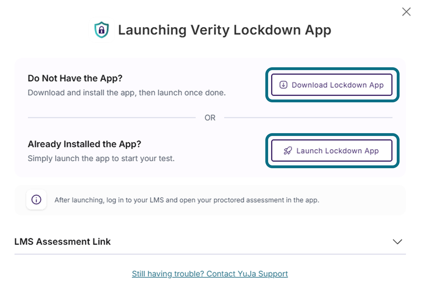Click the Verity shield lock logo
This screenshot has height=301, width=421.
point(102,30)
